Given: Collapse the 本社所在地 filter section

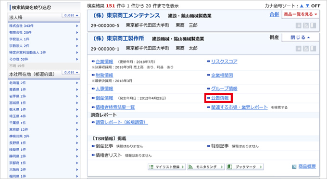Looking at the screenshot, I should pos(71,72).
